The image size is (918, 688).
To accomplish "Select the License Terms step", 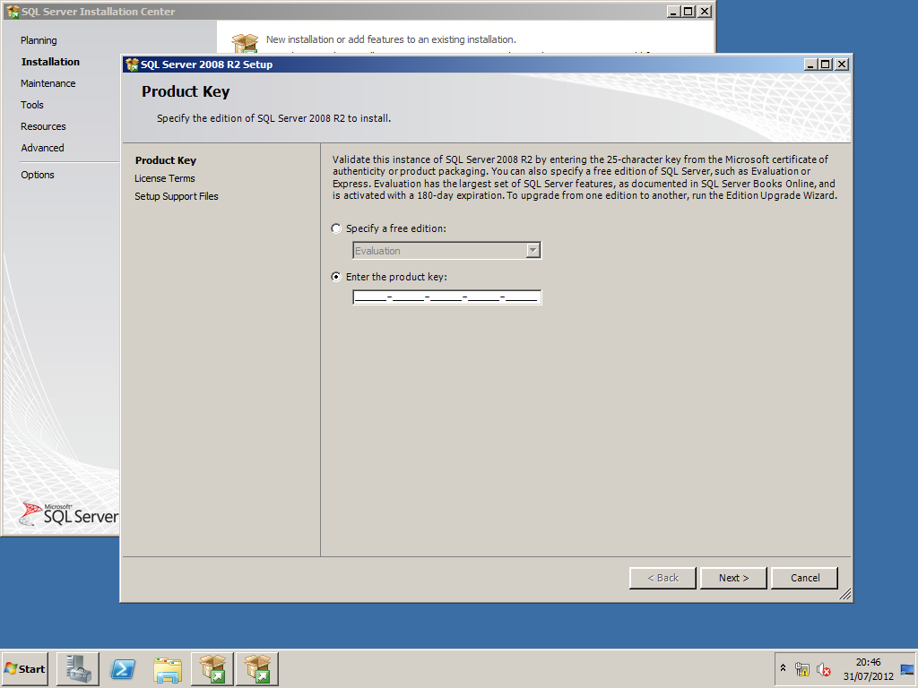I will coord(165,178).
